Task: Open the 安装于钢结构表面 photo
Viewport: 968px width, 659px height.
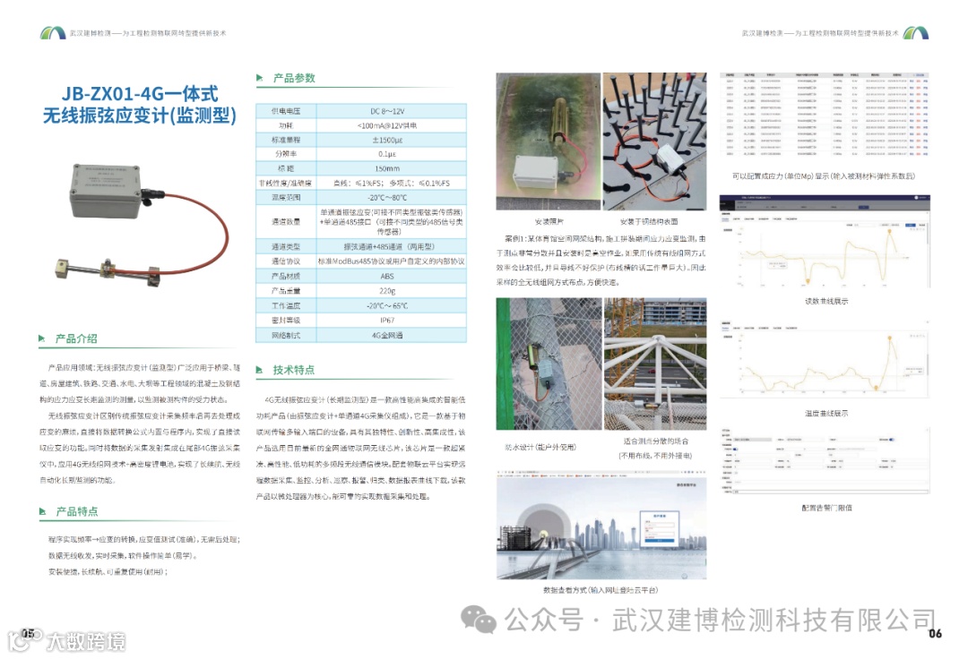Action: pyautogui.click(x=654, y=141)
